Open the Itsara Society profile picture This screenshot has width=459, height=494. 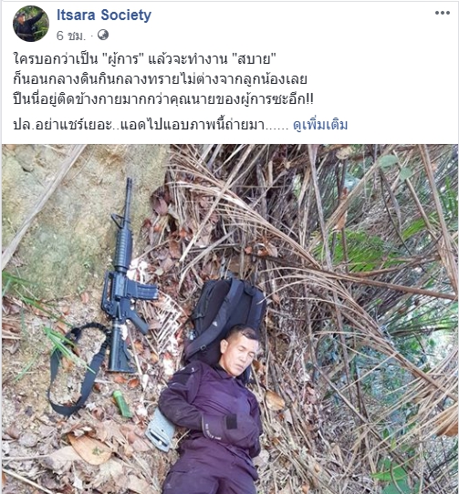(x=31, y=24)
